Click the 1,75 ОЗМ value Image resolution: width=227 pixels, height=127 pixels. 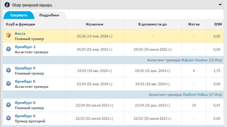[217, 71]
